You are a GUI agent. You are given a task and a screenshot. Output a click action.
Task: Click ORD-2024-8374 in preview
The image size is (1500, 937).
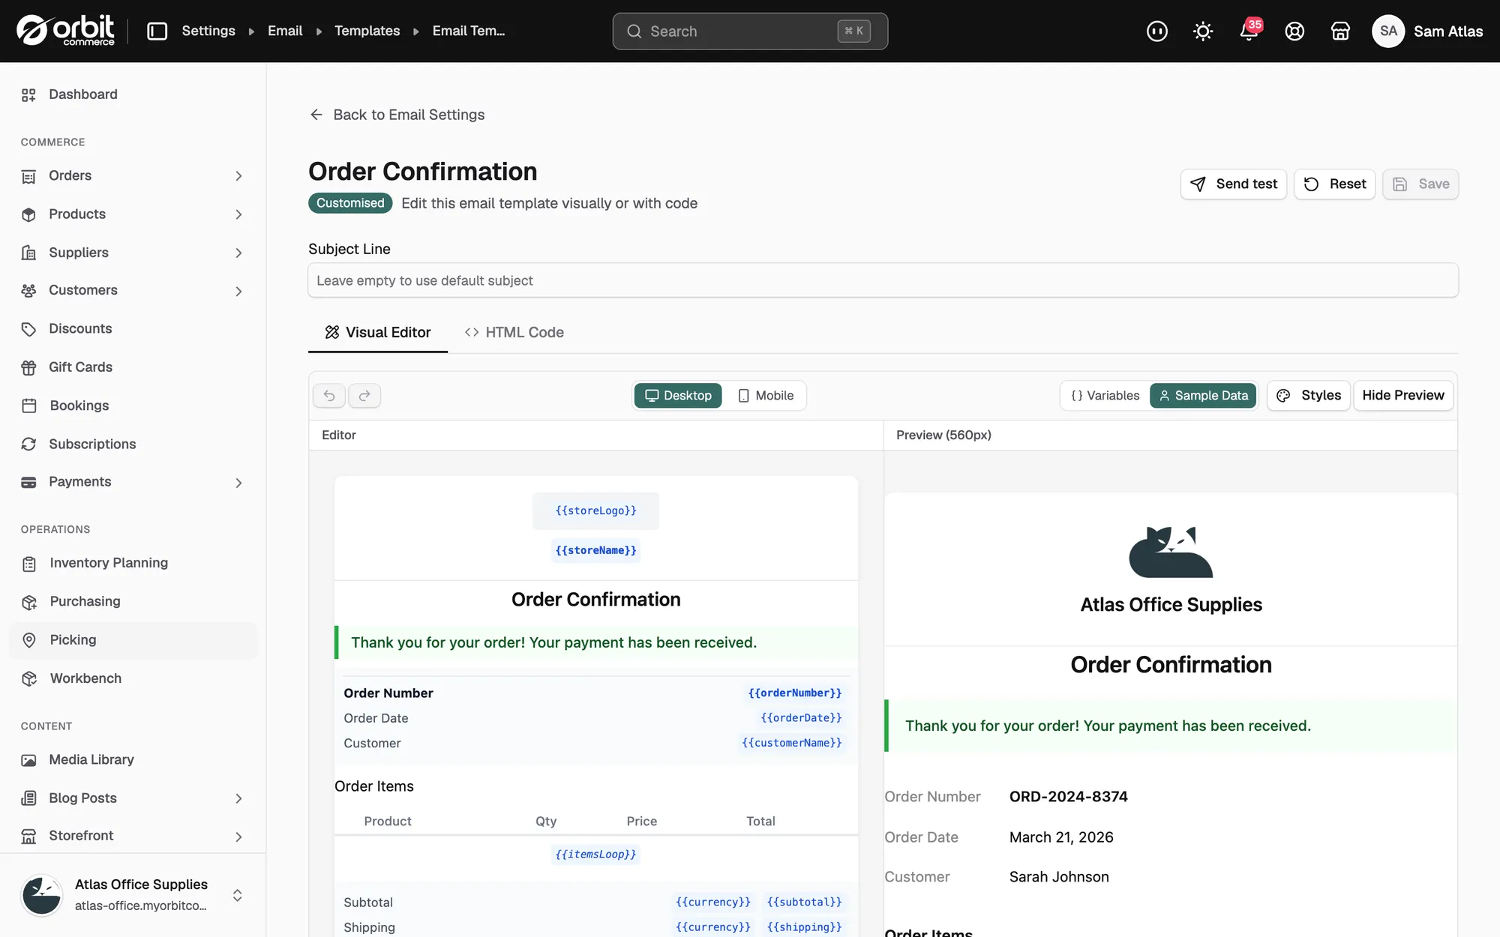click(1068, 796)
